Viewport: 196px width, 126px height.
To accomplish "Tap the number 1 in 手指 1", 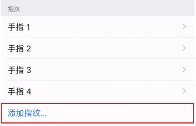I will click(x=28, y=27).
